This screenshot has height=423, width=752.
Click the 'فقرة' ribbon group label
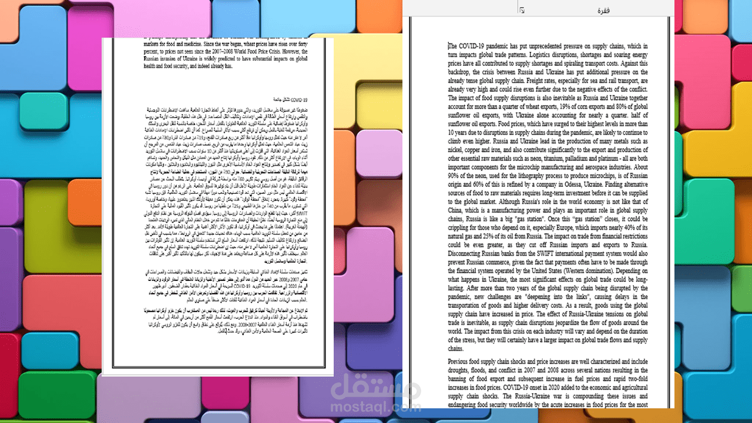603,11
